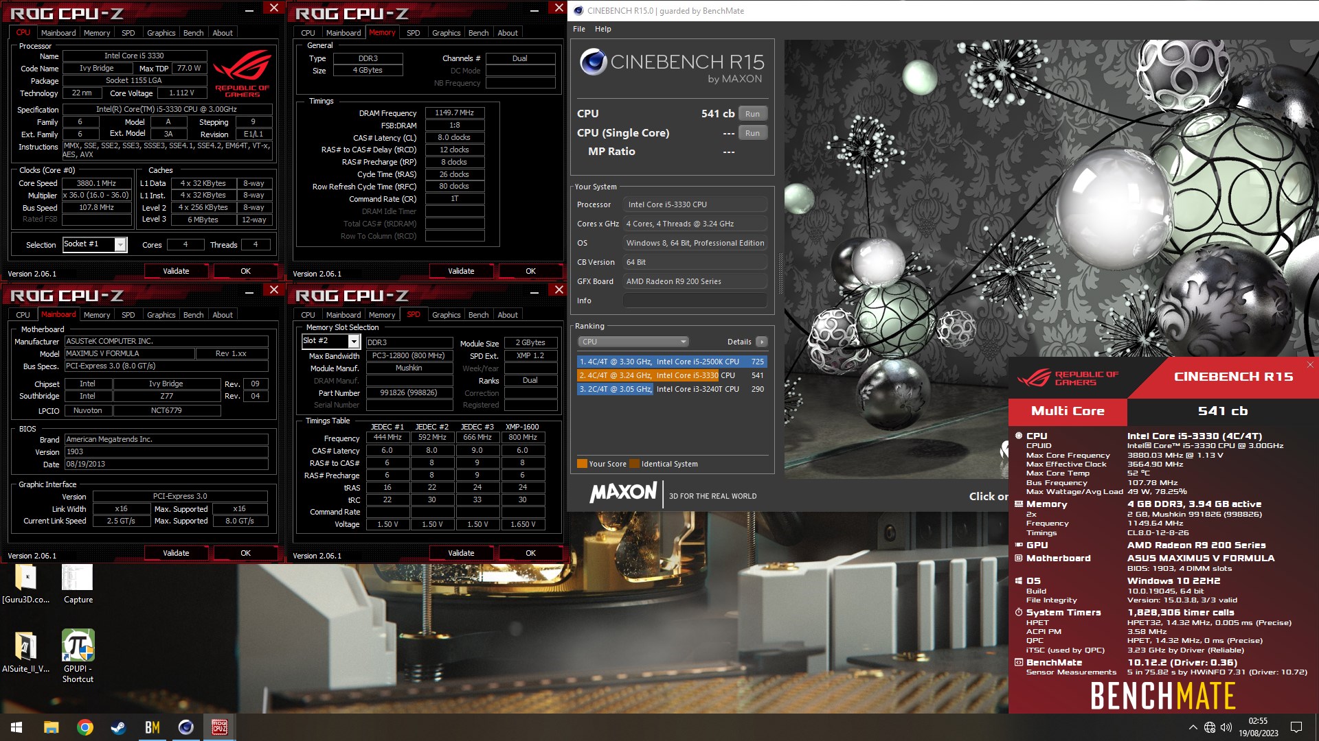The height and width of the screenshot is (741, 1319).
Task: Click OK in the SPD-tab CPU-Z window
Action: tap(530, 553)
